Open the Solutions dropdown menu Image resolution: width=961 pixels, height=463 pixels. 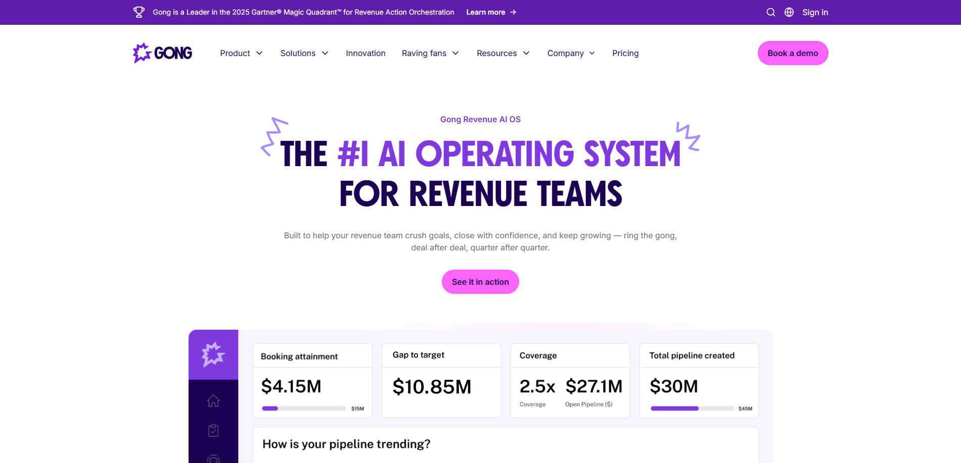[x=304, y=53]
